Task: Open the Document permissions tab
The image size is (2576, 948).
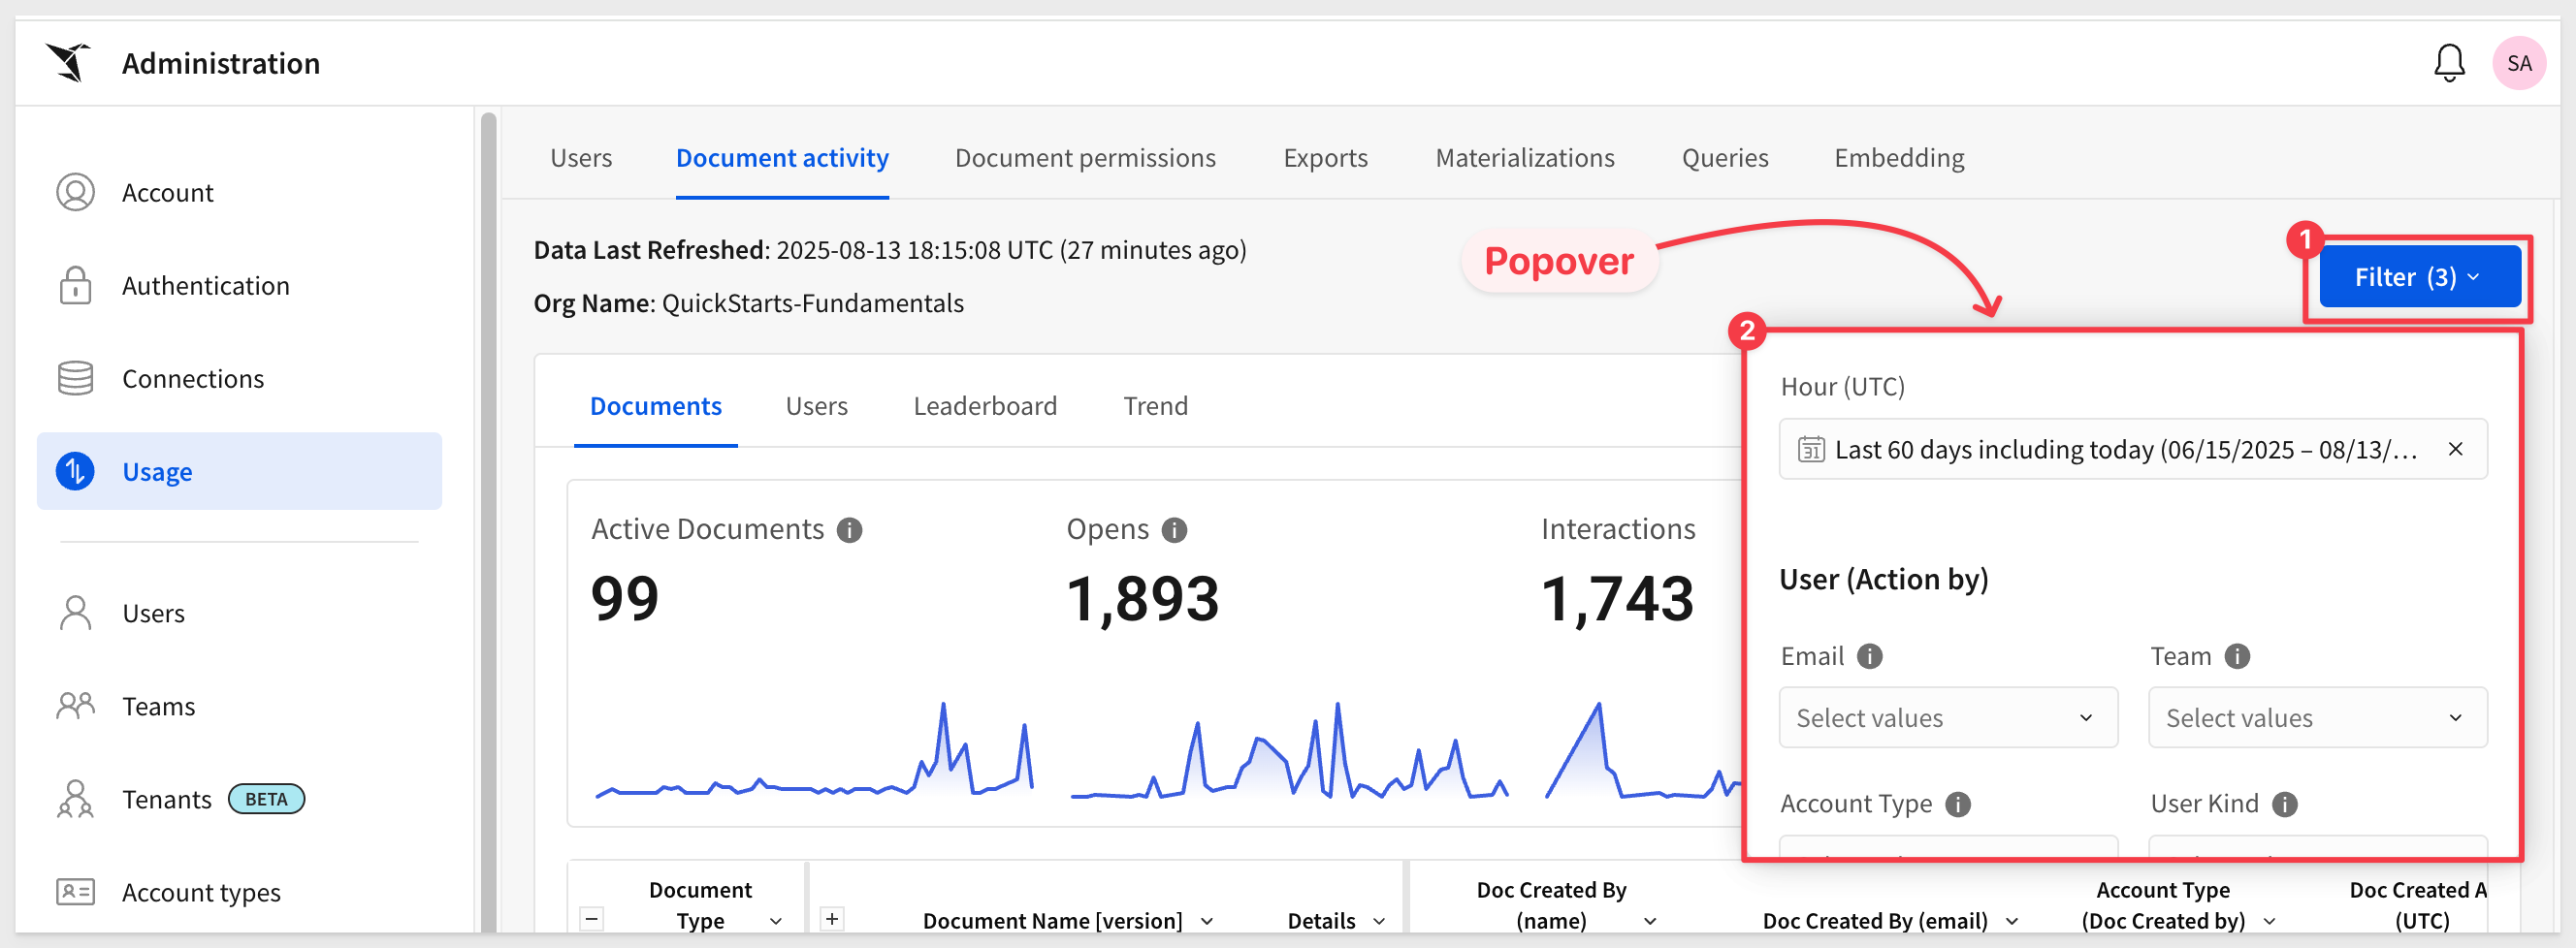Action: [x=1085, y=158]
